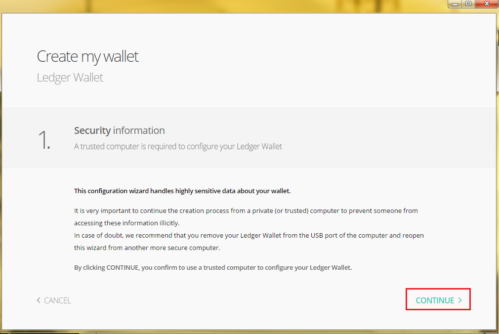Click the word 'Security' in the step heading
Screen dimensions: 499x334
pyautogui.click(x=92, y=130)
